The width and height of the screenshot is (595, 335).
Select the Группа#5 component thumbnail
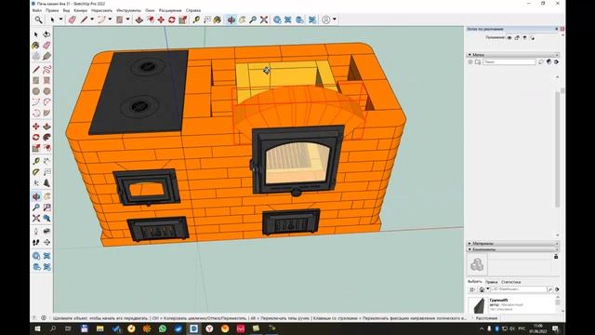point(478,305)
